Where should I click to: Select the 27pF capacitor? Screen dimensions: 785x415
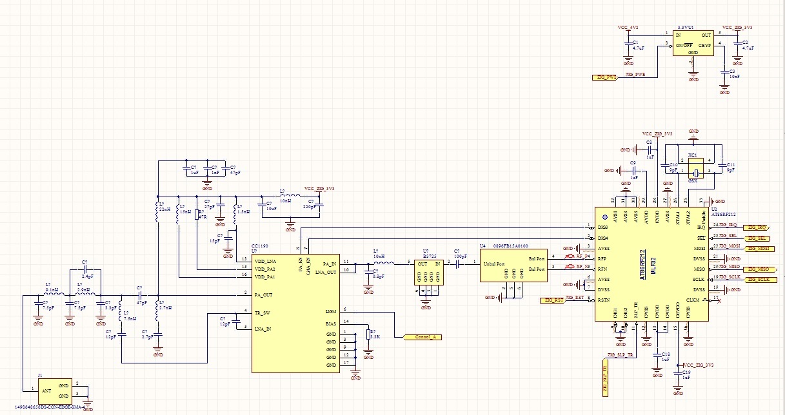pyautogui.click(x=220, y=205)
